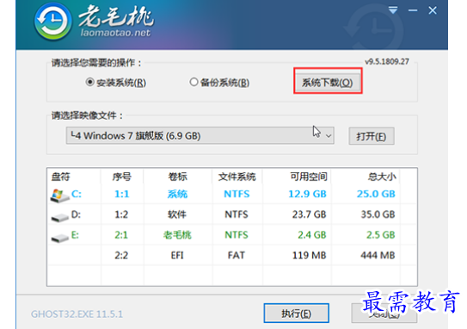Click the 老毛桃 volume label

tap(177, 235)
